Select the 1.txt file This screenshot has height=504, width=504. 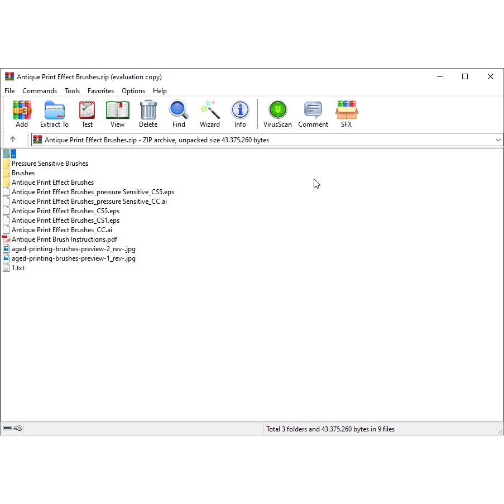point(18,268)
